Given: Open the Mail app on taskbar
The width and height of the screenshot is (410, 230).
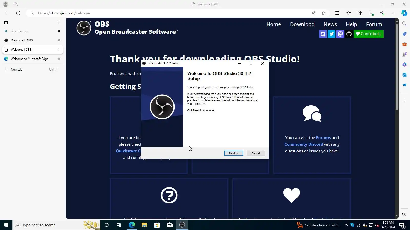Looking at the screenshot, I should coord(170,225).
